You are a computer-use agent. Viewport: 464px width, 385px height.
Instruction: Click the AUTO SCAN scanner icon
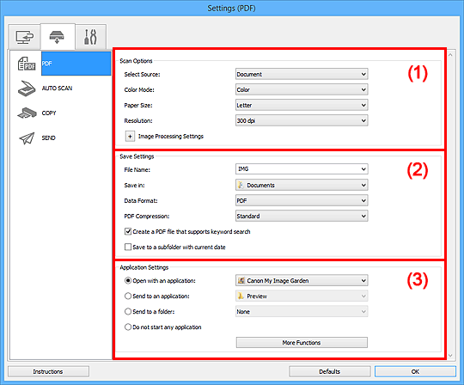click(x=27, y=89)
